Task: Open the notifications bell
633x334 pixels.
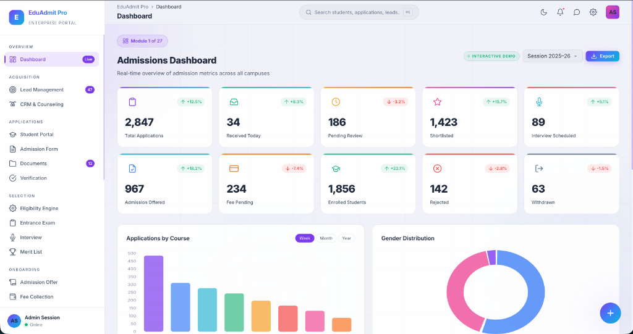Action: coord(560,12)
